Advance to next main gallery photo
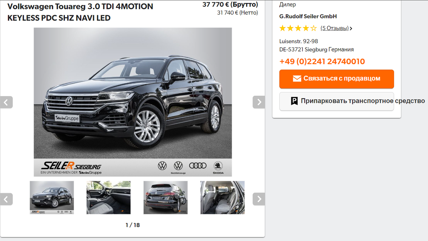The width and height of the screenshot is (428, 241). click(259, 102)
